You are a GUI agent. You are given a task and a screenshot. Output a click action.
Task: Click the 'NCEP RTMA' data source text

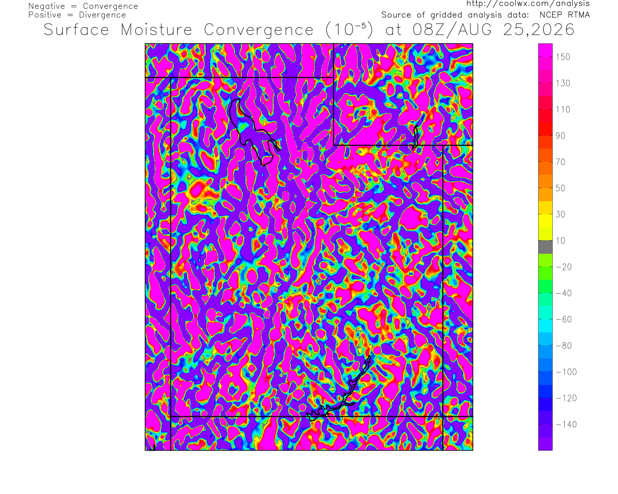tap(564, 15)
